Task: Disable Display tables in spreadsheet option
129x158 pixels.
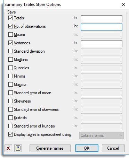Action: coord(10,134)
